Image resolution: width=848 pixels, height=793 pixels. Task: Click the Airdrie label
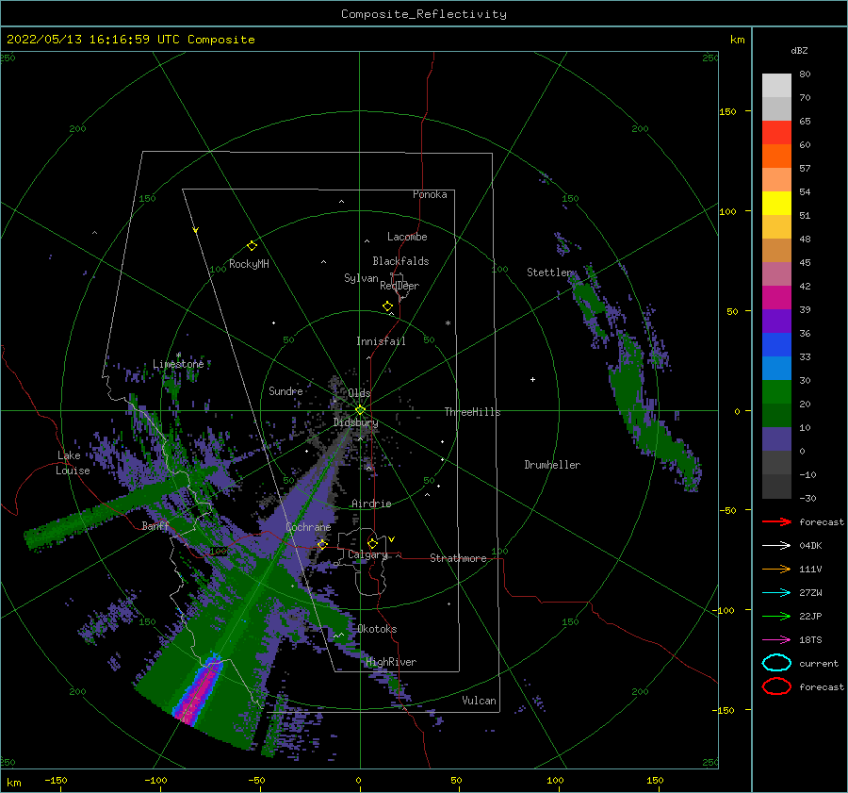tap(371, 504)
